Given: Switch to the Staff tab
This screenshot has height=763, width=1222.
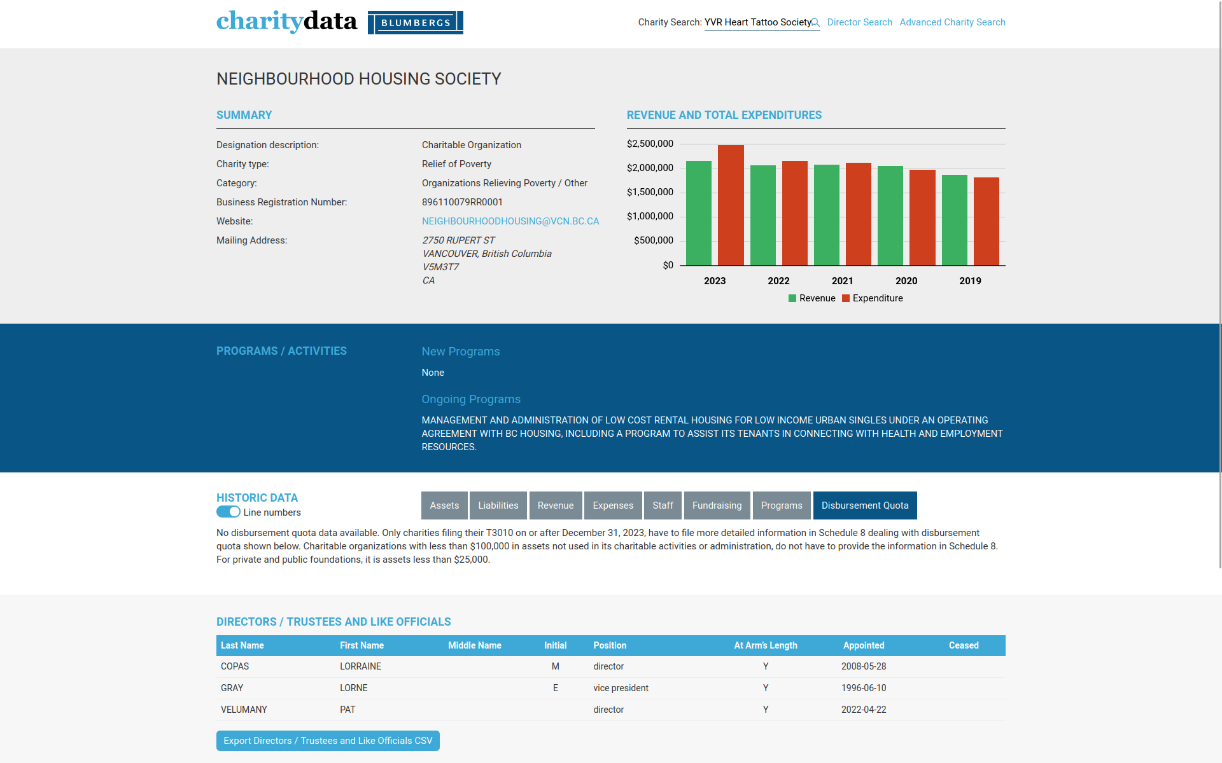Looking at the screenshot, I should tap(663, 505).
